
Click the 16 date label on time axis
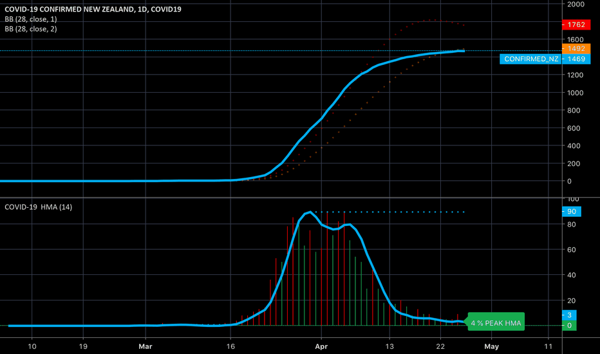coord(230,346)
